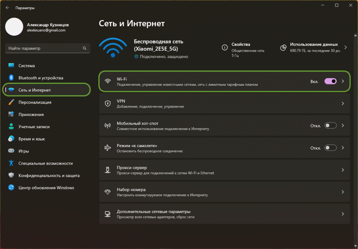Click the data usage pie chart icon
The width and height of the screenshot is (358, 249).
284,47
